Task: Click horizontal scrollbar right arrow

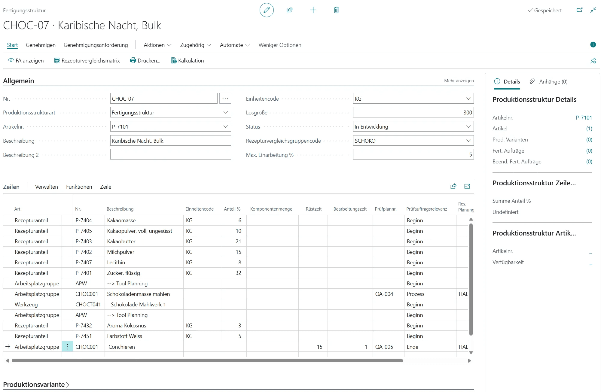Action: point(469,361)
